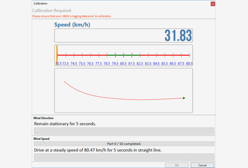This screenshot has width=248, height=168.
Task: Click the 80.5 tick label on the scale
Action: tap(124, 64)
